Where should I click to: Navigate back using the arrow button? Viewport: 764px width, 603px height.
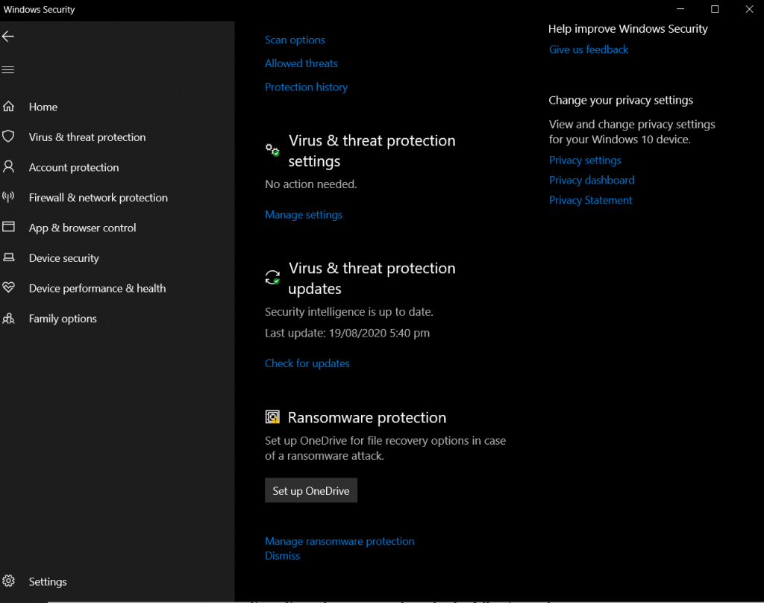coord(8,36)
